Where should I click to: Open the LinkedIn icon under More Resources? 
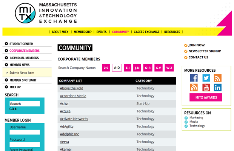pyautogui.click(x=218, y=88)
